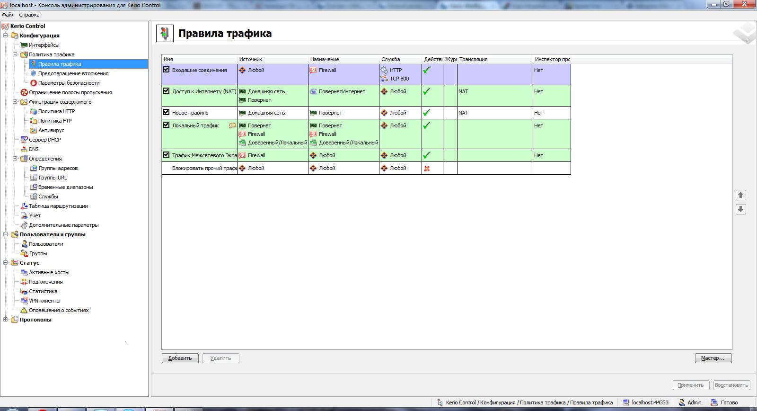Screen dimensions: 757x411
Task: Click the Группы URL icon
Action: pos(34,178)
